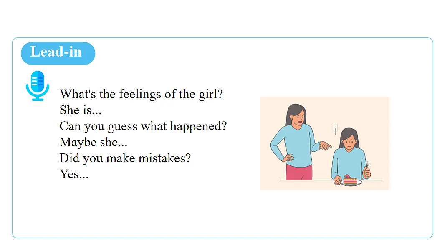445x250 pixels.
Task: Select the "Did you make mistakes?" question
Action: coord(124,158)
